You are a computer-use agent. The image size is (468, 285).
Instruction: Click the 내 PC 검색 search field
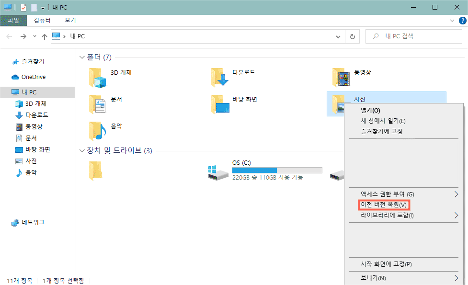pyautogui.click(x=412, y=36)
